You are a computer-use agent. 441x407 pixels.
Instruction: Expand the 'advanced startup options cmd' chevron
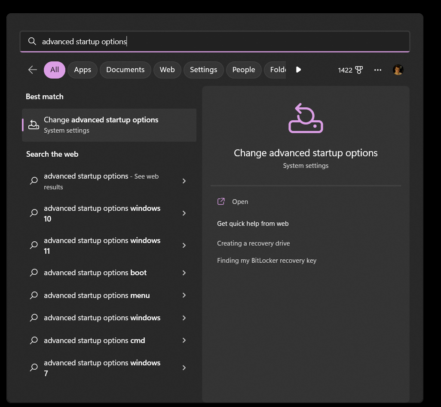click(184, 340)
